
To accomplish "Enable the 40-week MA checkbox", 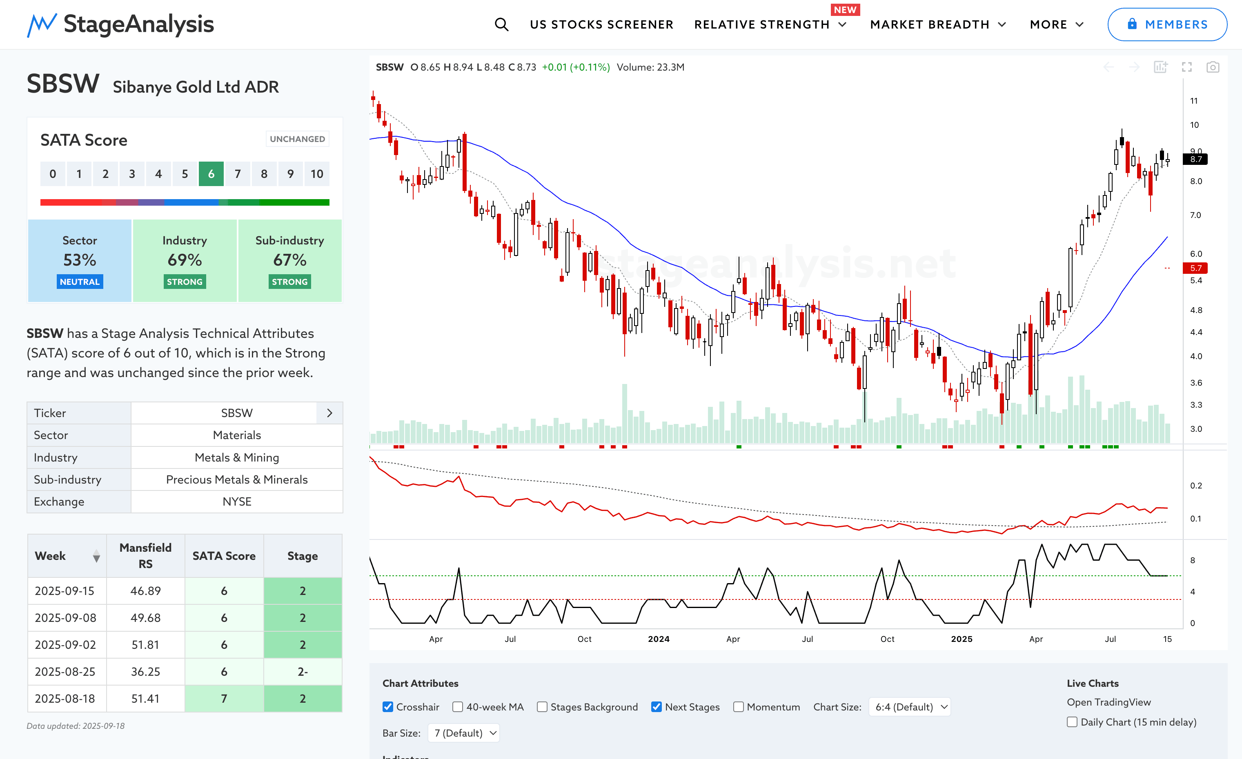I will coord(457,707).
